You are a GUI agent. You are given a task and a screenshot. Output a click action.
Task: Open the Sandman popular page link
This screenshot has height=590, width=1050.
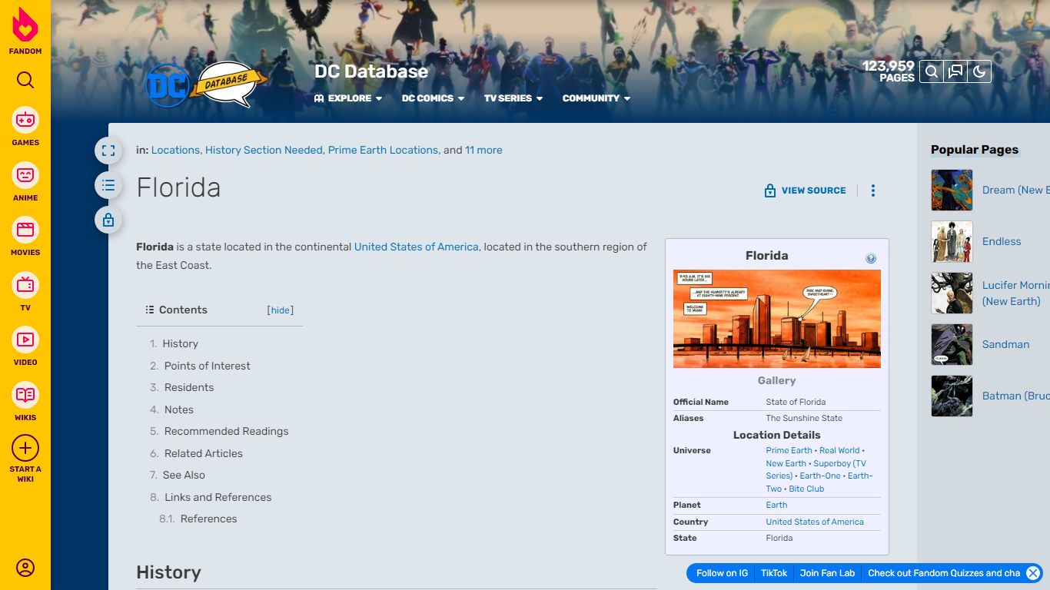[1005, 344]
